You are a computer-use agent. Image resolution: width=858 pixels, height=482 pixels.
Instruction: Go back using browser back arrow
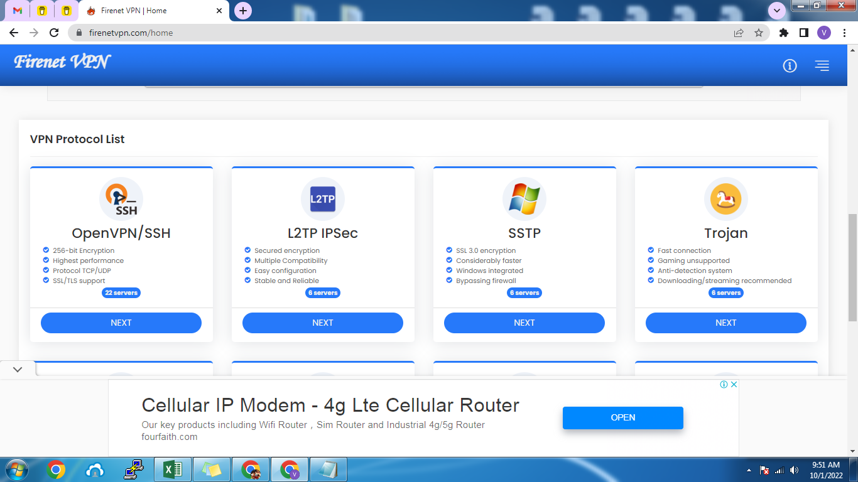click(14, 33)
